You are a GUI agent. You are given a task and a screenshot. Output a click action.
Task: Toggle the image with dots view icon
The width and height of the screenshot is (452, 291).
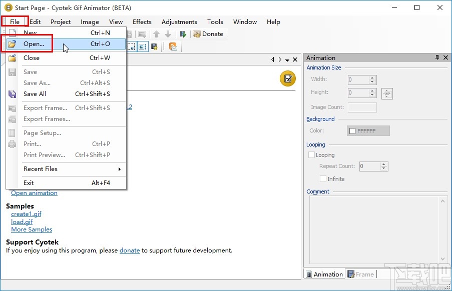142,46
